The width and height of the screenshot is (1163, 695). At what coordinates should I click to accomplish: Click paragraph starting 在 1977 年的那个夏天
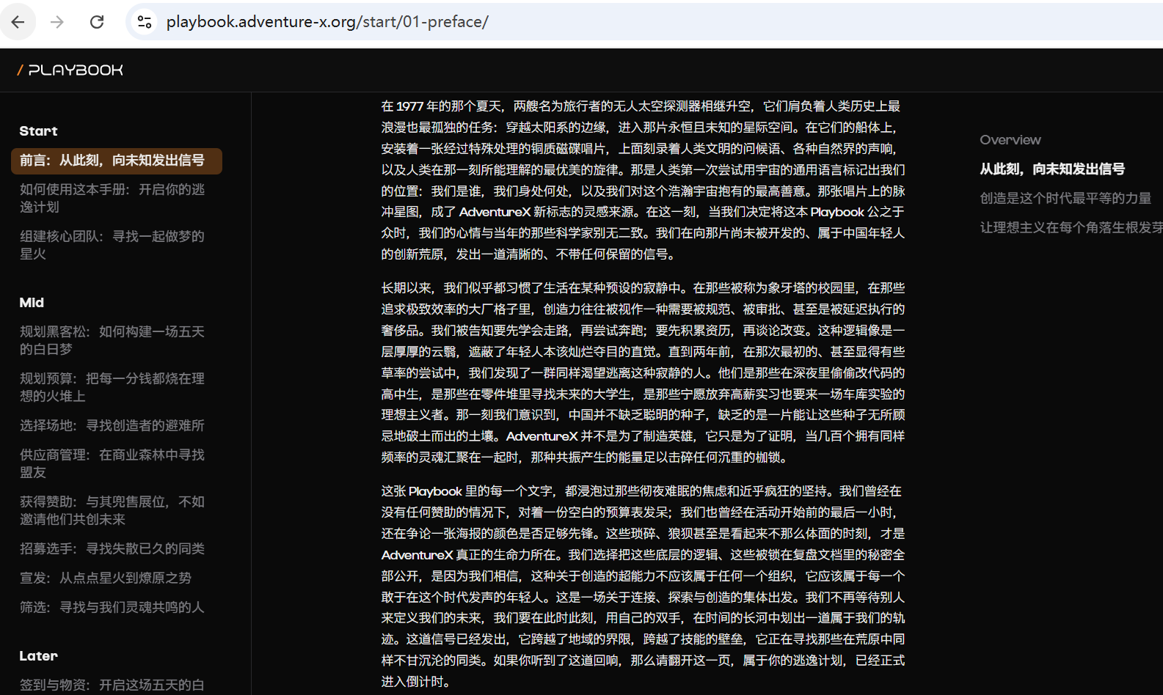coord(644,180)
